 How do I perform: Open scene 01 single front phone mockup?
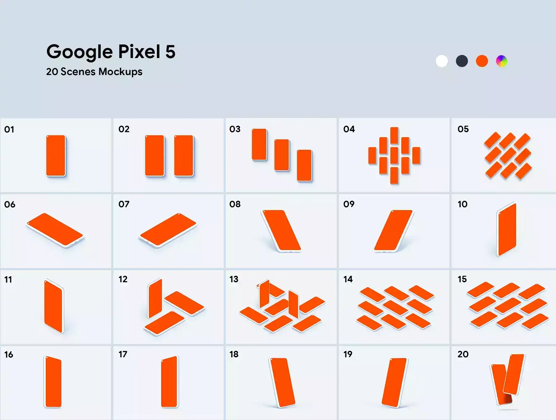point(56,155)
